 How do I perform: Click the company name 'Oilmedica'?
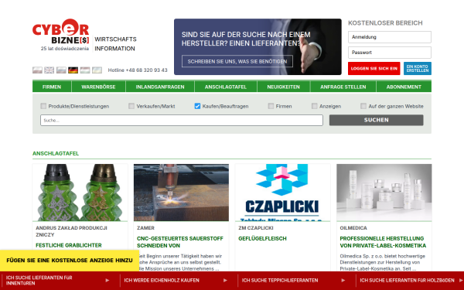353,228
